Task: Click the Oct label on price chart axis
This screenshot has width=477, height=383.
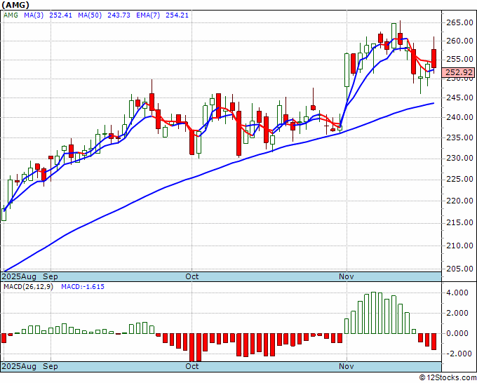Action: [x=192, y=276]
